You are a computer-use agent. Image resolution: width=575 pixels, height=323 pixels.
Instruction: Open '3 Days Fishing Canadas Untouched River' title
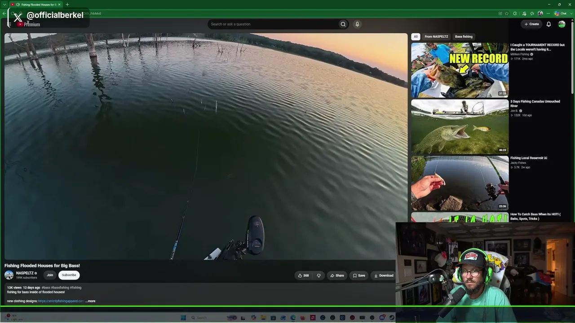pyautogui.click(x=535, y=104)
